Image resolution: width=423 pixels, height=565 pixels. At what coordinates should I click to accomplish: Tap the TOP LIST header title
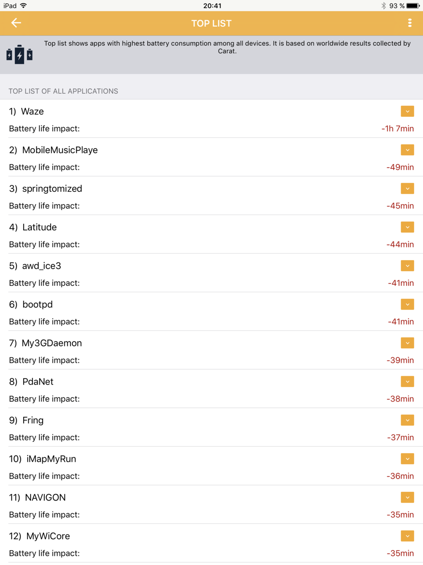(211, 23)
